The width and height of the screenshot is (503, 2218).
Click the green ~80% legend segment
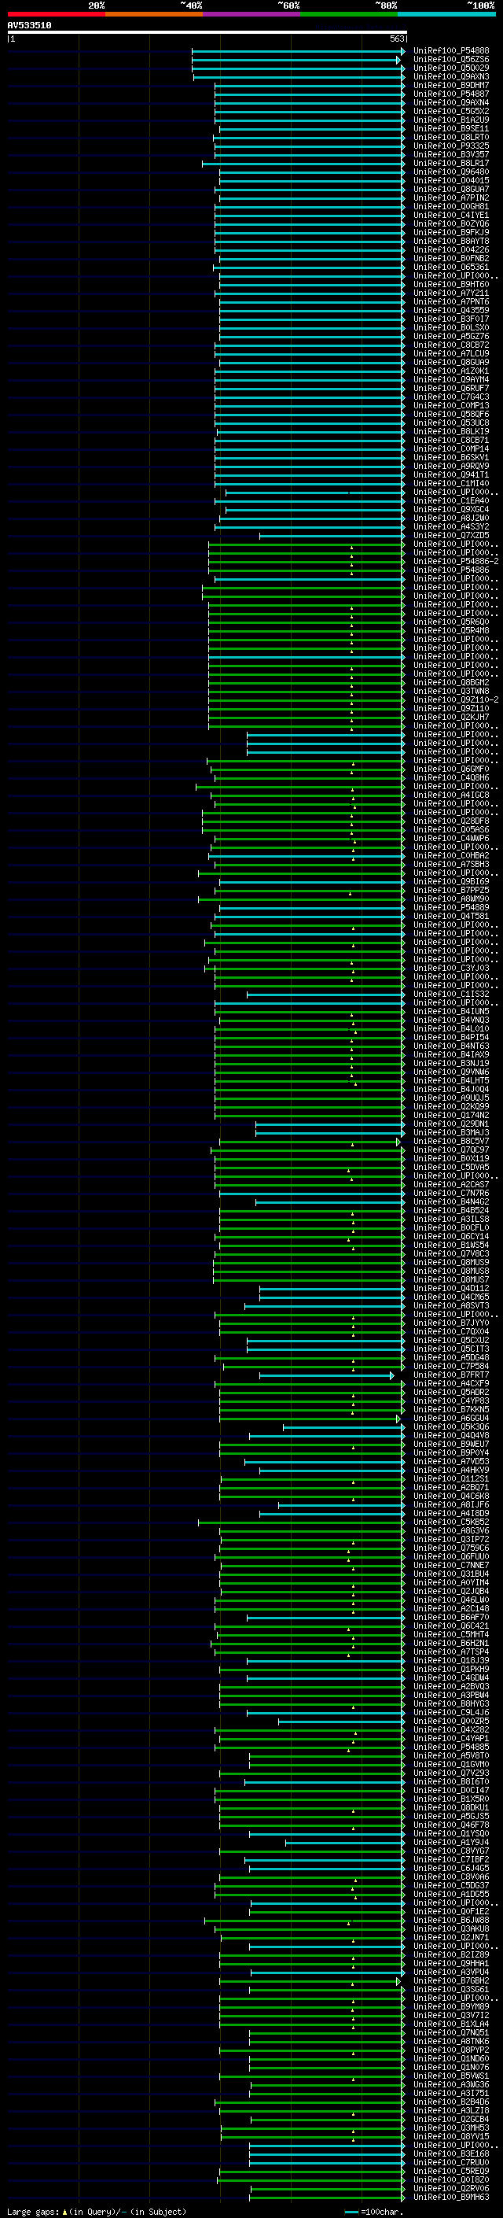tap(349, 14)
